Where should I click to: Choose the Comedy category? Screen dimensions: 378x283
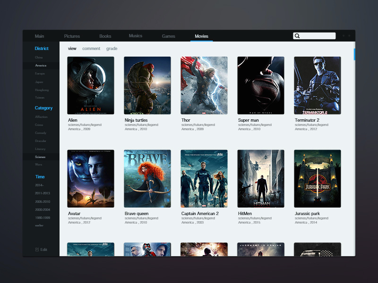[41, 133]
